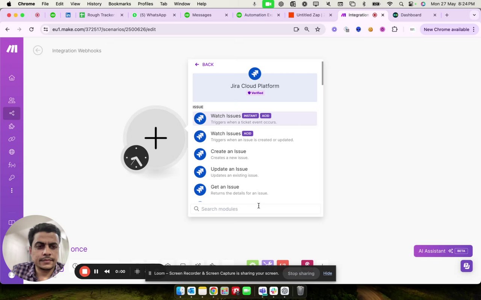This screenshot has width=481, height=300.
Task: Open the Team people sidebar icon
Action: (x=12, y=100)
